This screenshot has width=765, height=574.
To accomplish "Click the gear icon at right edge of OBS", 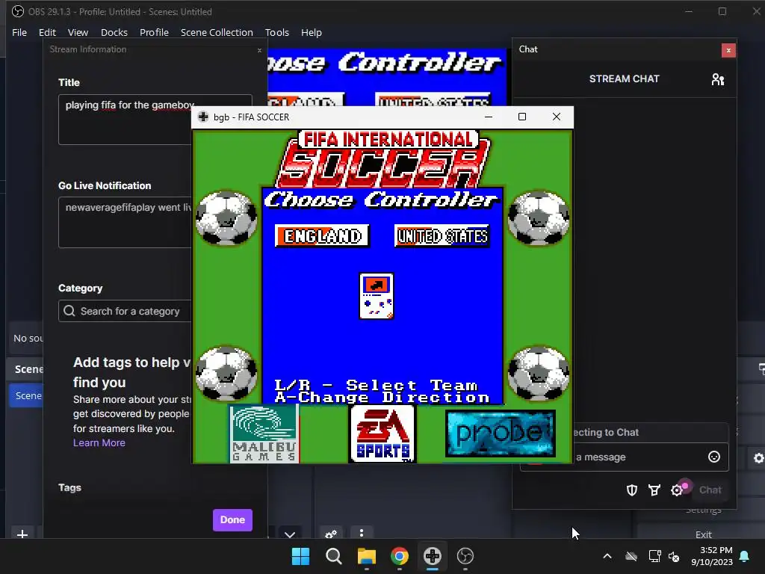I will click(x=758, y=458).
